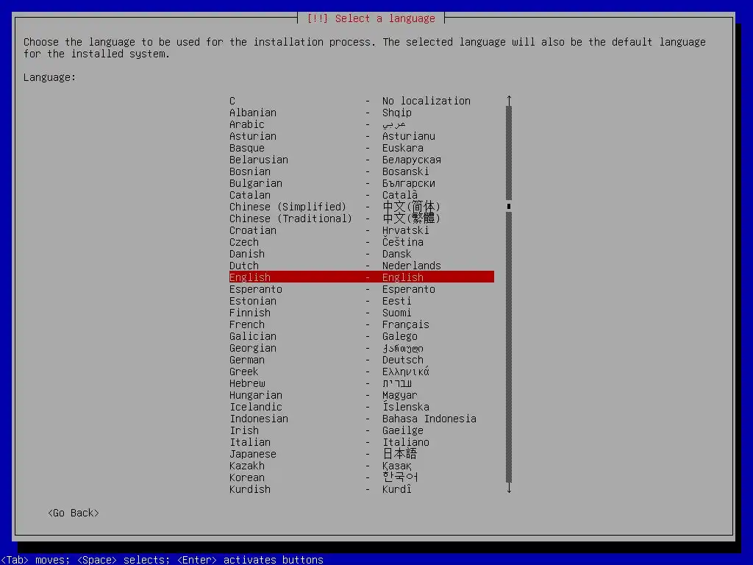
Task: Choose Asturian as installation language
Action: coord(362,136)
